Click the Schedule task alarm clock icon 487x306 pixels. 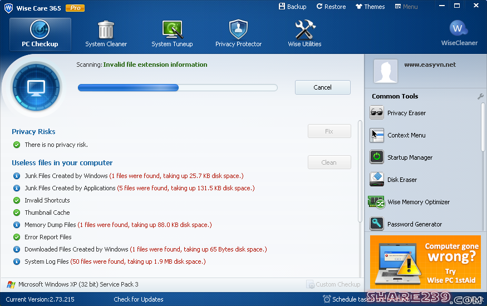pyautogui.click(x=327, y=299)
